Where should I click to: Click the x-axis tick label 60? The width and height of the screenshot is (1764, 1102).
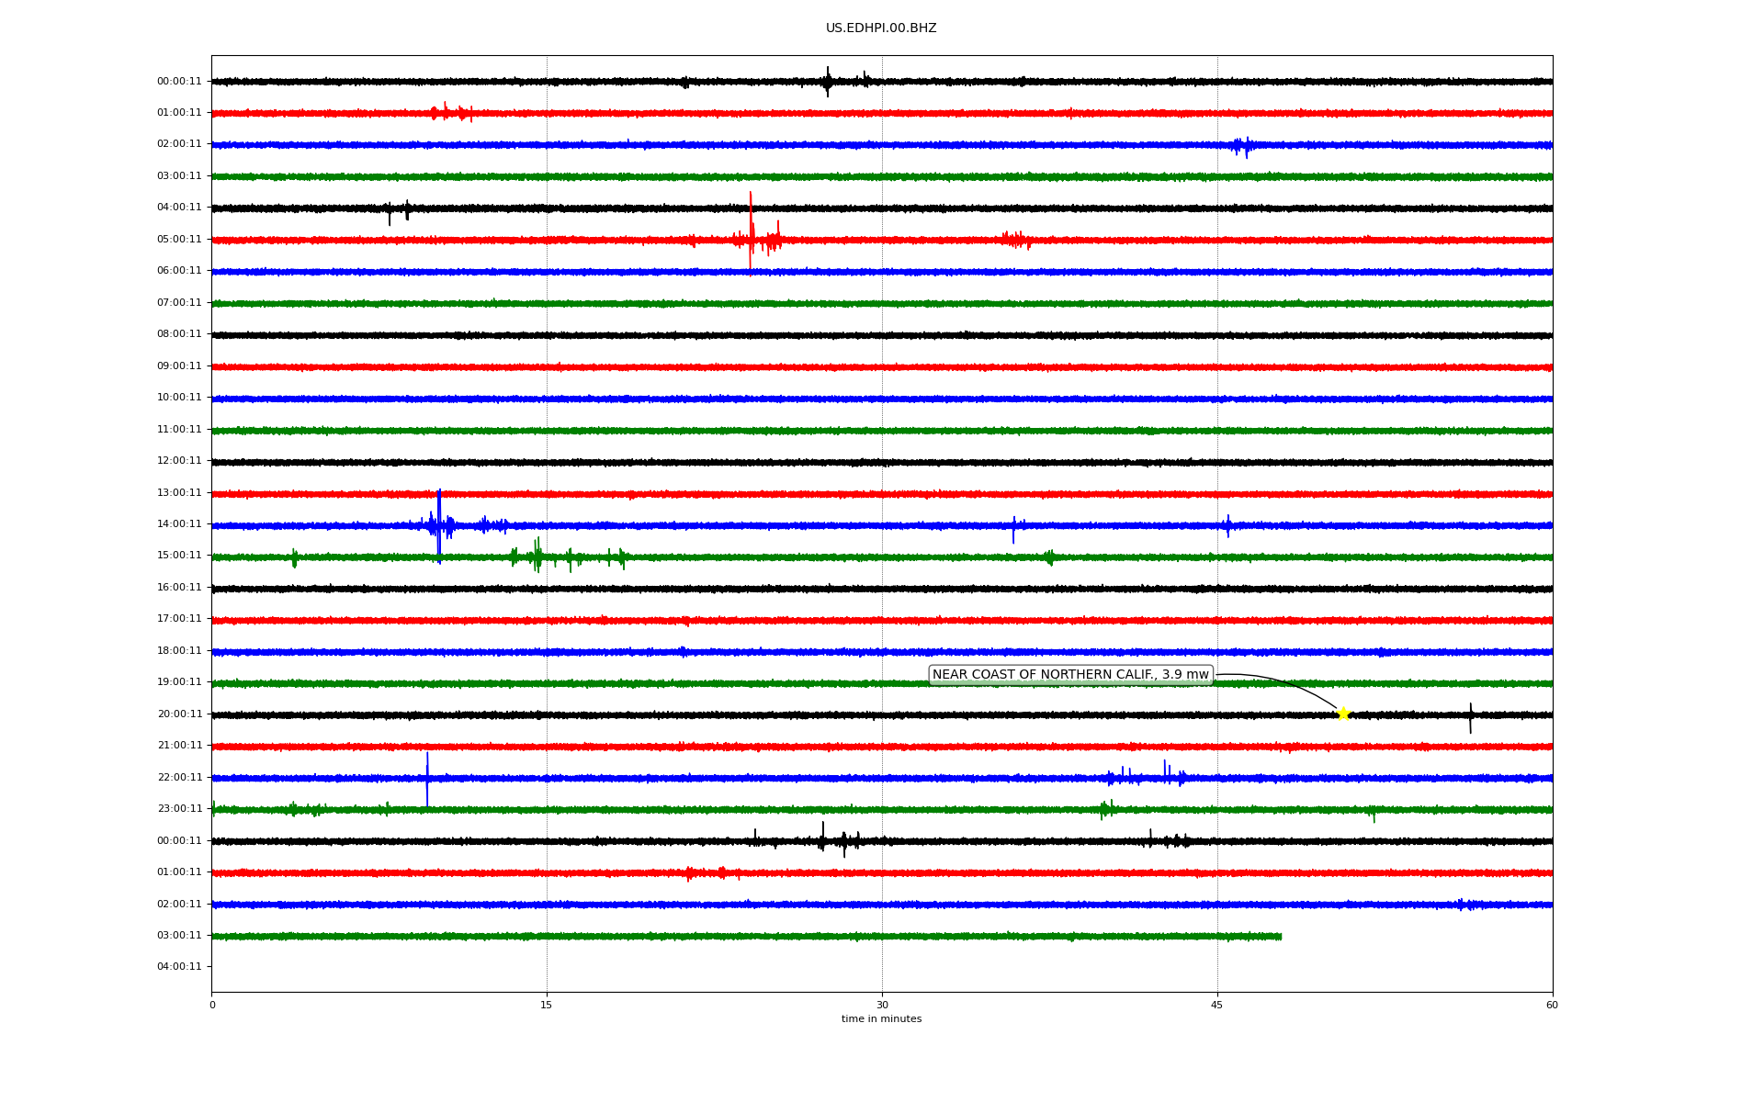click(x=1552, y=1006)
